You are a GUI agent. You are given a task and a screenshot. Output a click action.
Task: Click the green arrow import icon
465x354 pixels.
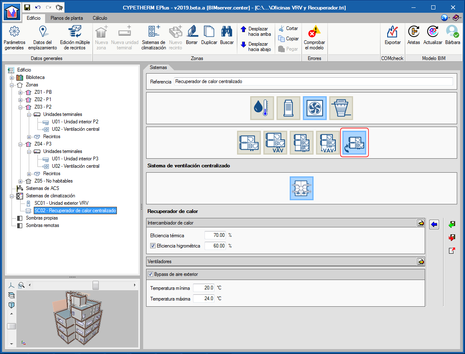(452, 224)
